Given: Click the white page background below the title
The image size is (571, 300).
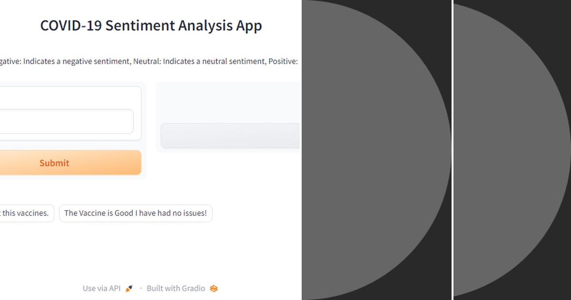Looking at the screenshot, I should pyautogui.click(x=151, y=43).
